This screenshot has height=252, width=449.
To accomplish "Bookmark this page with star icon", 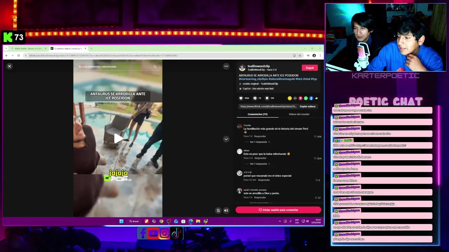I will (300, 55).
